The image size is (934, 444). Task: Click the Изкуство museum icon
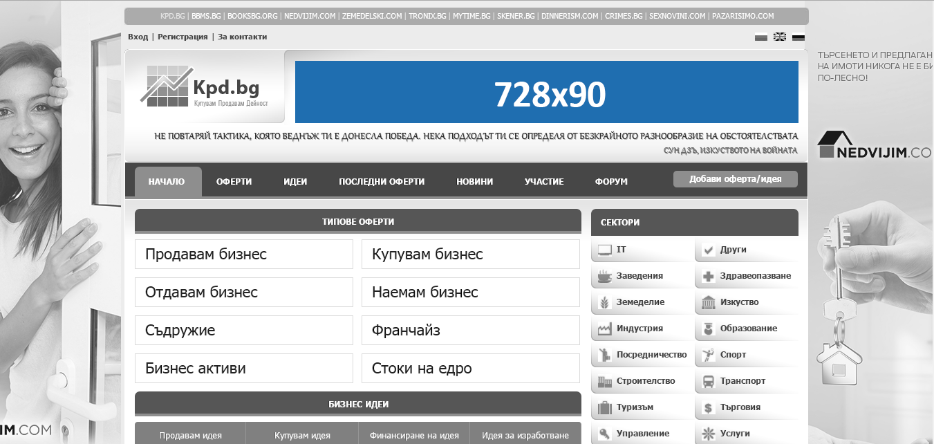709,302
